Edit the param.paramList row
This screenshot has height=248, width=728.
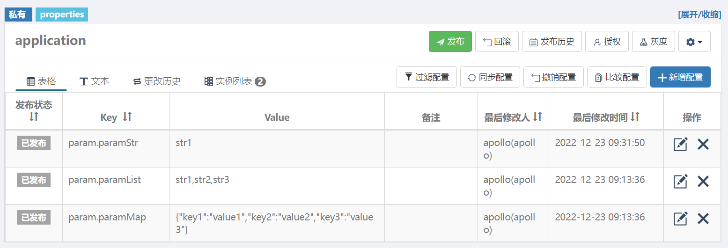click(x=680, y=181)
